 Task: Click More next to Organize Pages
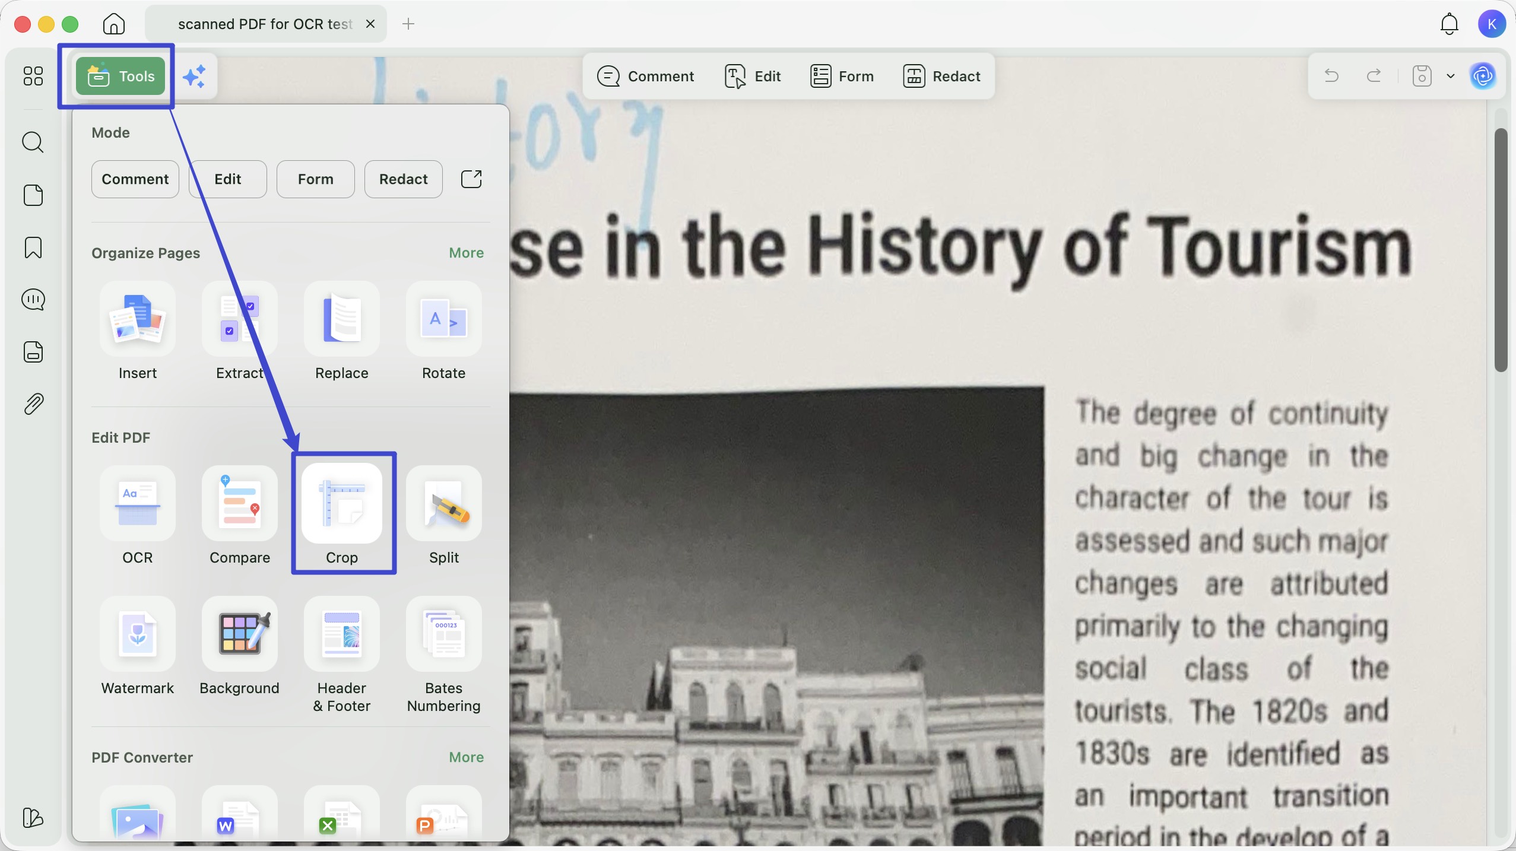coord(467,253)
